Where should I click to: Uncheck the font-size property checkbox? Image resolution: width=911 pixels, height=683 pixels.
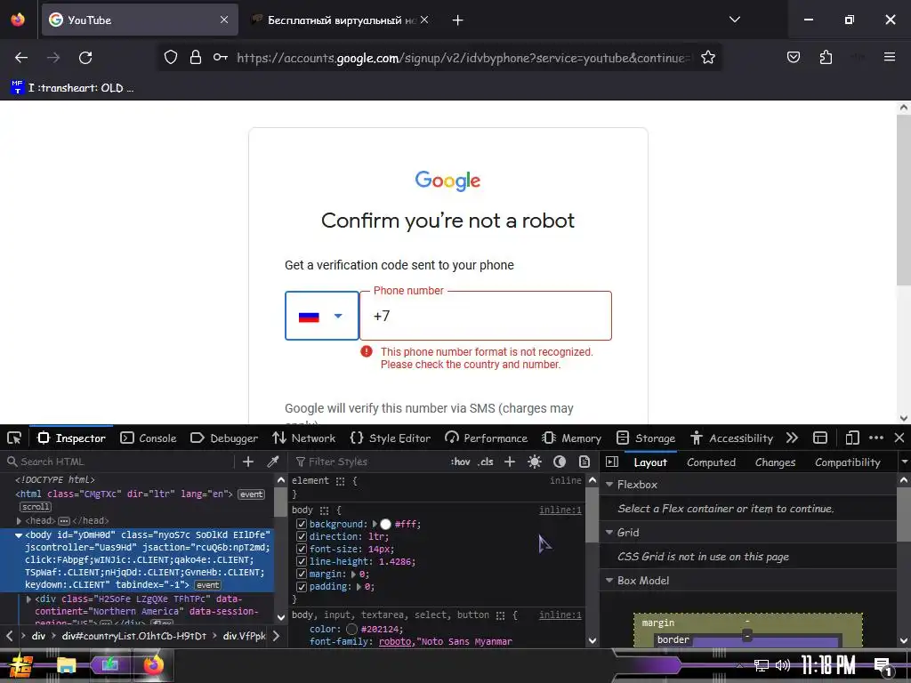coord(302,549)
